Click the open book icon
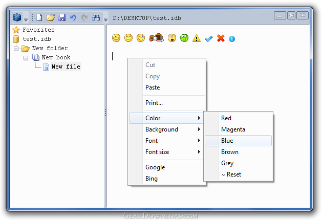Image resolution: width=322 pixels, height=220 pixels. pos(35,57)
